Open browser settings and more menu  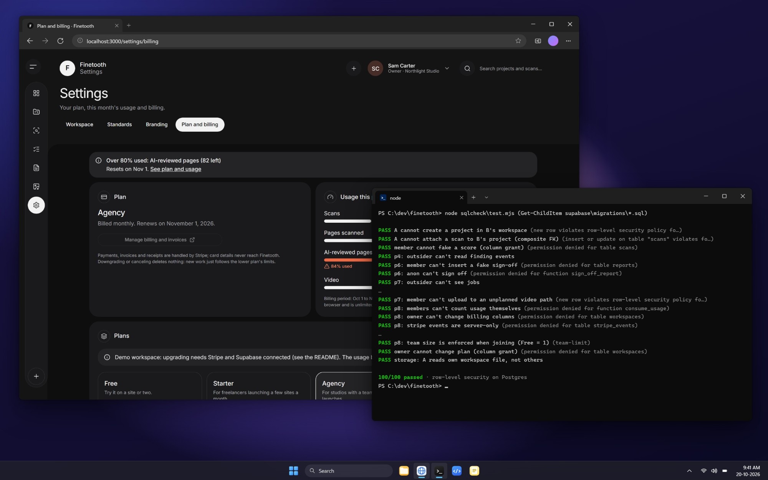[x=568, y=41]
